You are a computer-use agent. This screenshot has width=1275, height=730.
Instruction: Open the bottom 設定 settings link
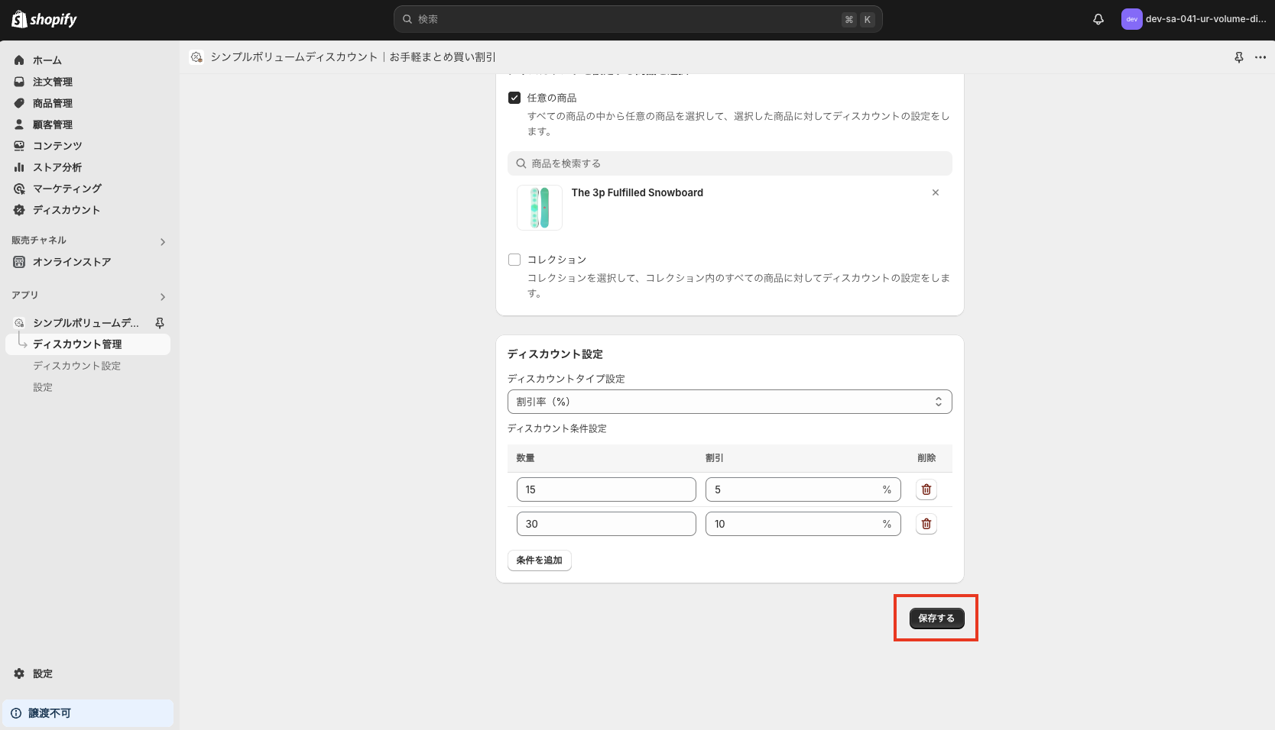tap(43, 673)
